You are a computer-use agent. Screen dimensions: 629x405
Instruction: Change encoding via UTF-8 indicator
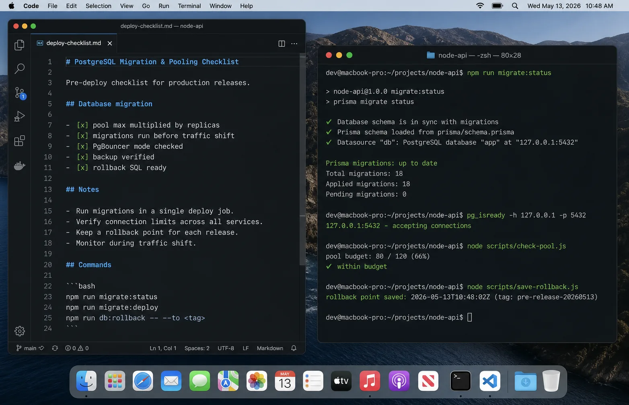pyautogui.click(x=226, y=348)
